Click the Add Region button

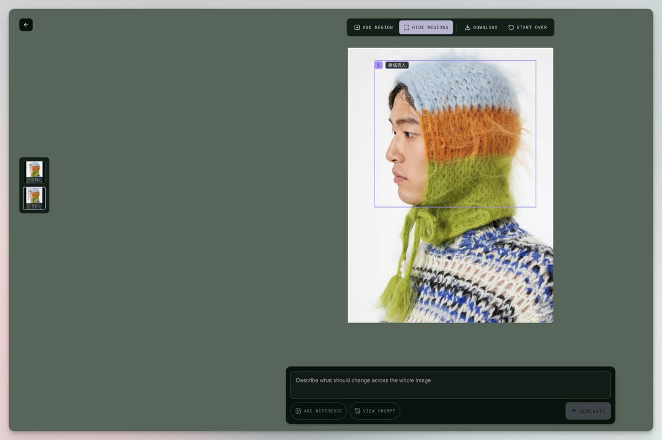373,28
